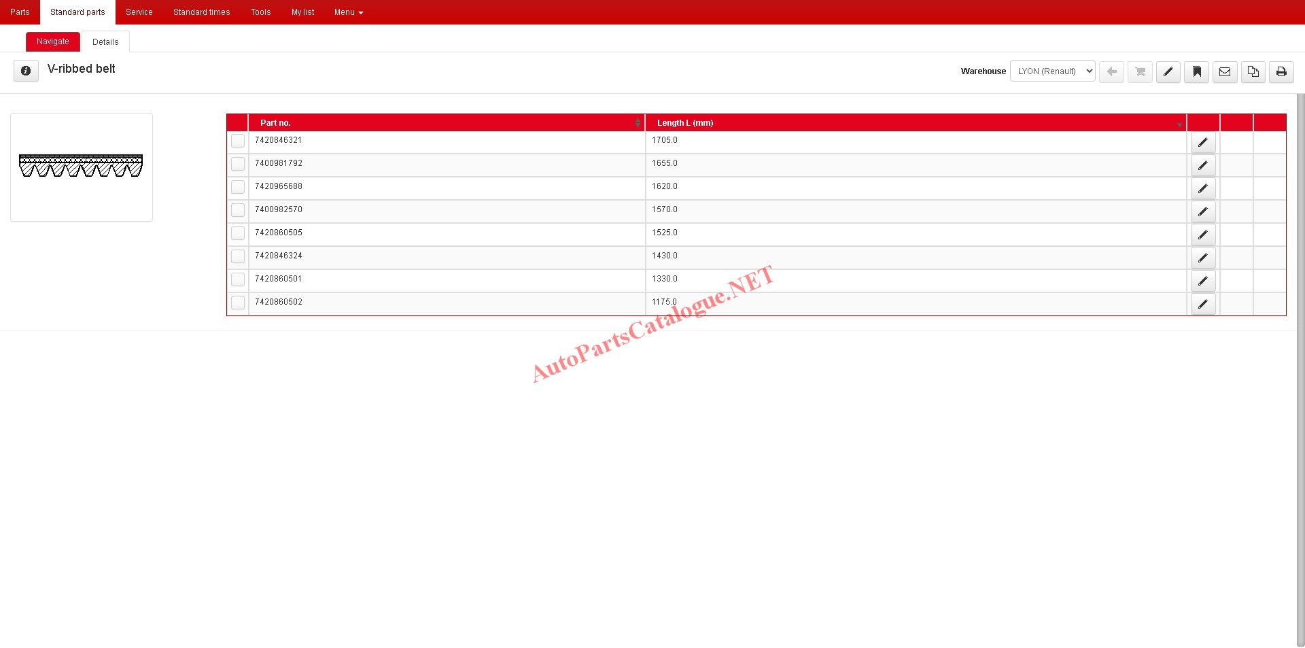Click the back arrow icon in toolbar
Image resolution: width=1305 pixels, height=648 pixels.
[x=1111, y=71]
